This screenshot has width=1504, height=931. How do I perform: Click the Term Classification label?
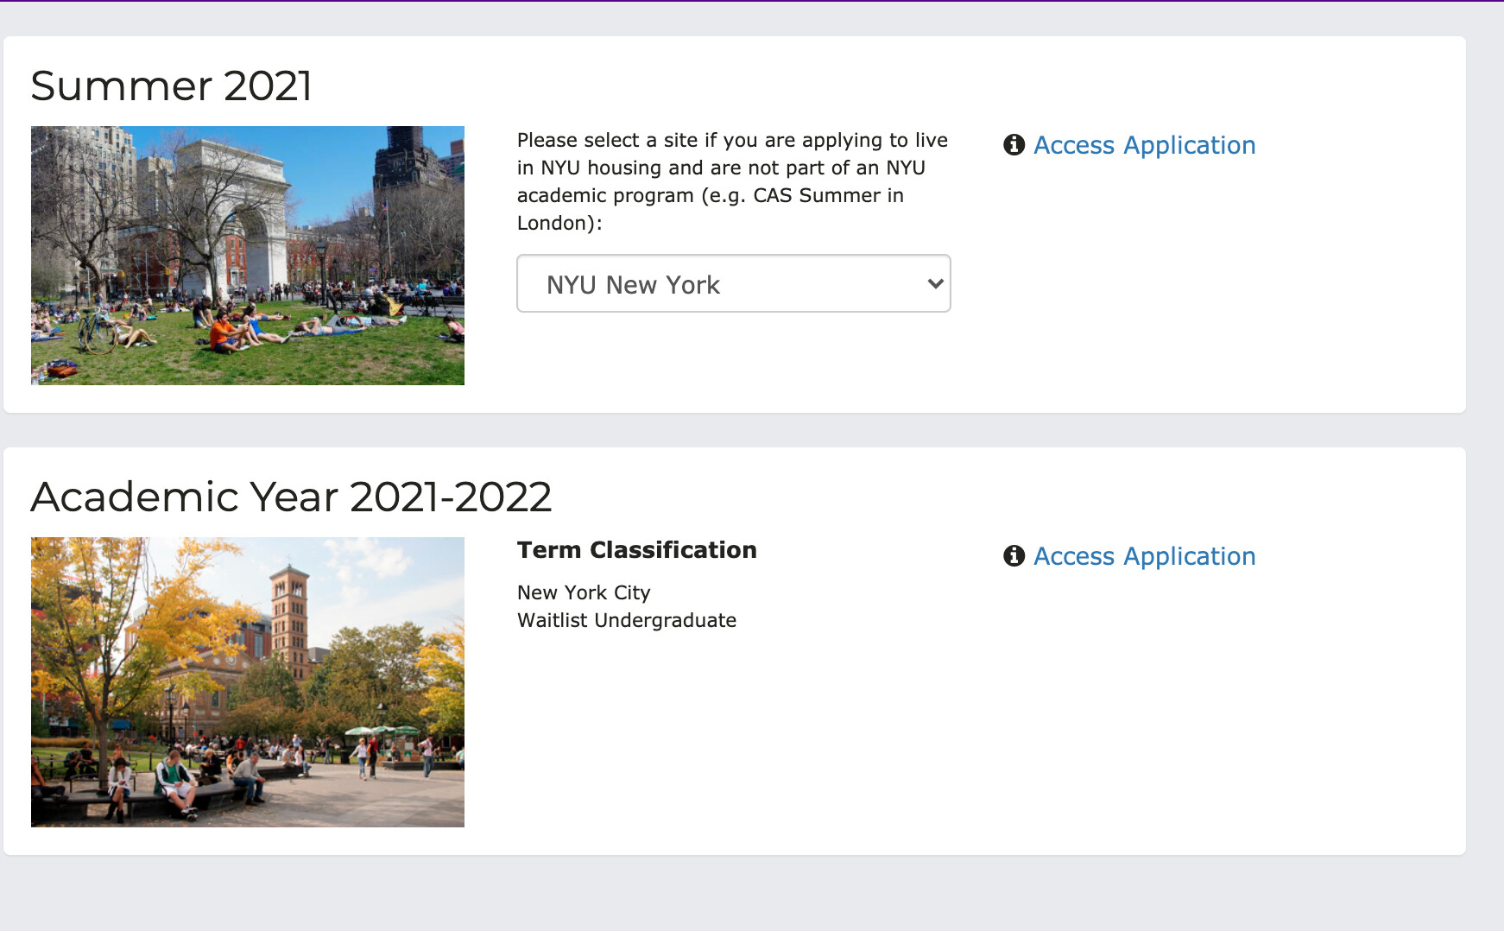coord(637,550)
